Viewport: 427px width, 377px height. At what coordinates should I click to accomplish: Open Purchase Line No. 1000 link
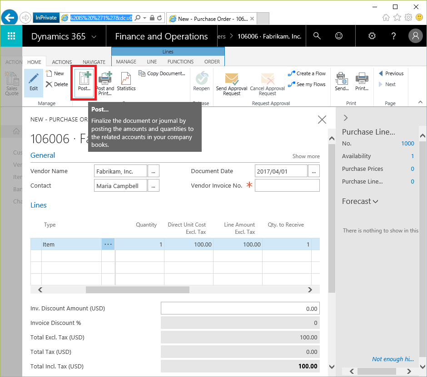[407, 143]
